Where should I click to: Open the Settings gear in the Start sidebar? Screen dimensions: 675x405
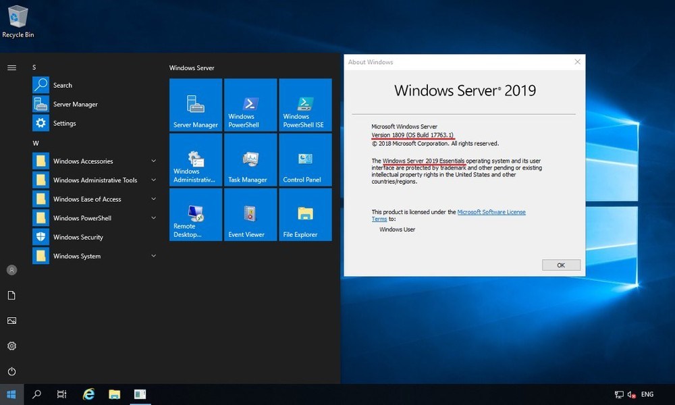click(11, 346)
